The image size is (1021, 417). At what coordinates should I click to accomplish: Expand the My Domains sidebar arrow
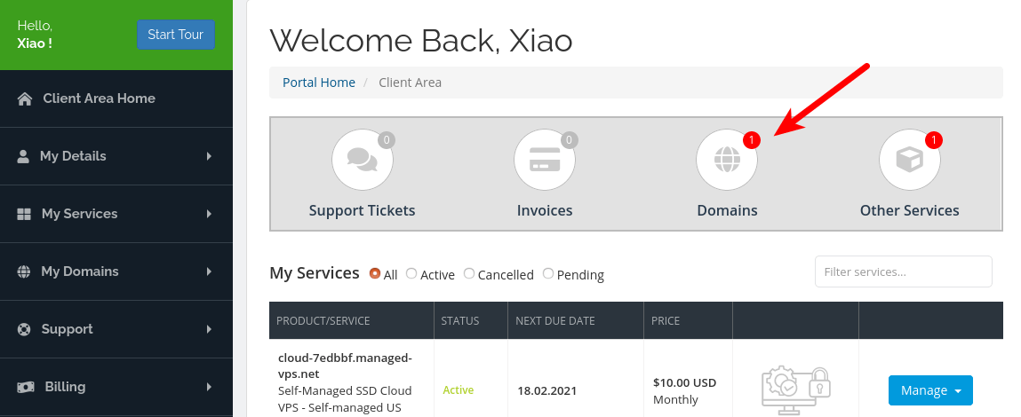coord(209,271)
